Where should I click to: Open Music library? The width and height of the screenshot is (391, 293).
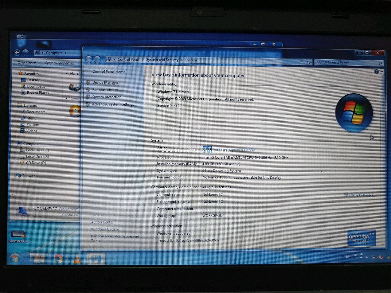31,118
